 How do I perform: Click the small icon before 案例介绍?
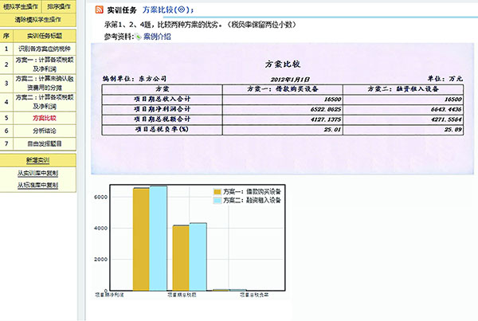click(138, 37)
